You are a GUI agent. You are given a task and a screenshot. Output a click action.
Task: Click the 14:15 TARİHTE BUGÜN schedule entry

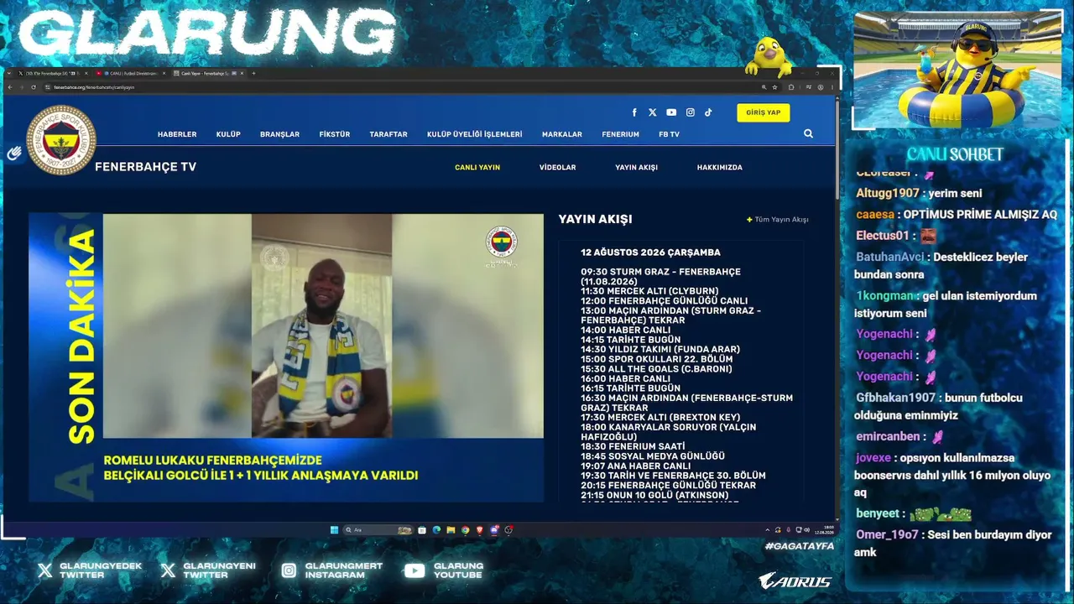tap(630, 340)
